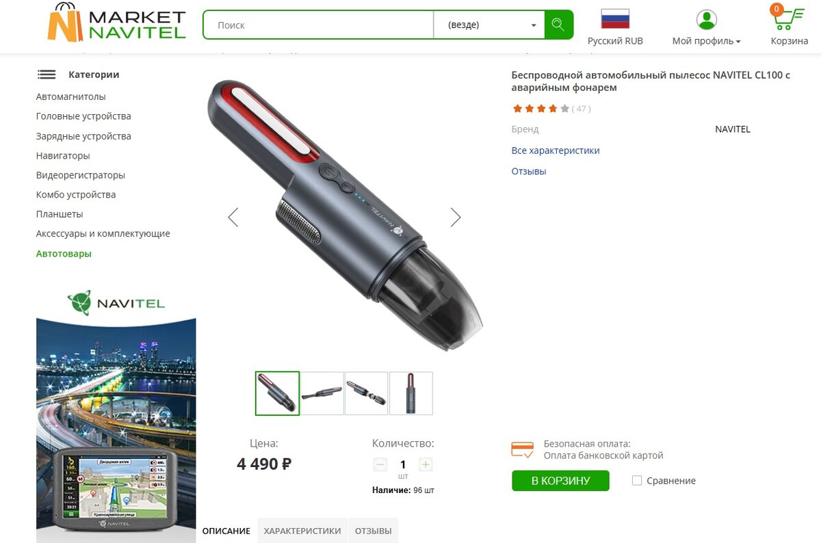Open the shopping cart icon
821x543 pixels.
[788, 18]
